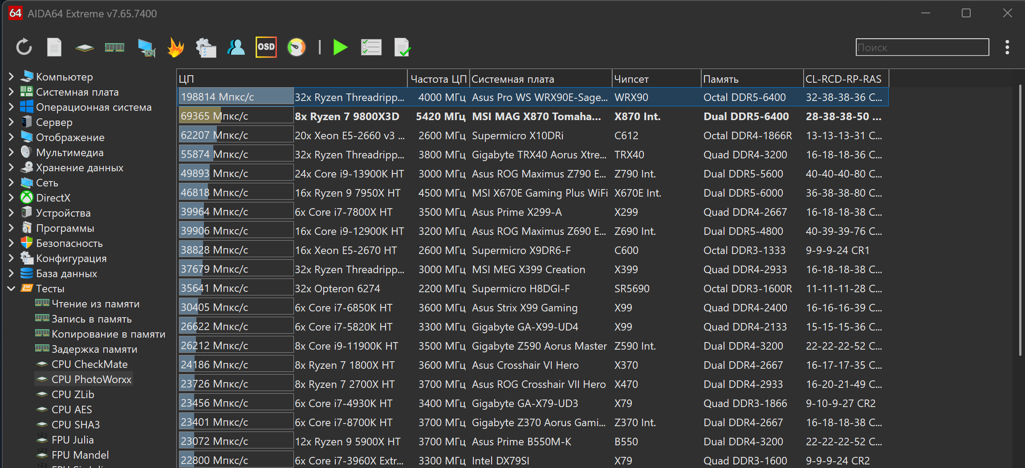Viewport: 1025px width, 468px height.
Task: Click the AIDA64 app icon in title bar
Action: [x=15, y=13]
